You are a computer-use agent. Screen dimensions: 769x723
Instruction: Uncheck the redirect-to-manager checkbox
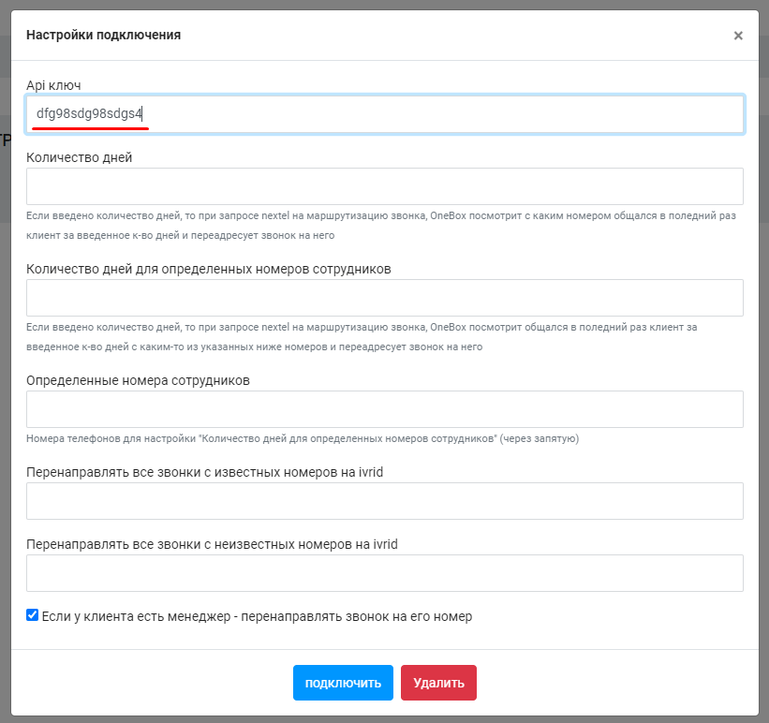point(33,615)
